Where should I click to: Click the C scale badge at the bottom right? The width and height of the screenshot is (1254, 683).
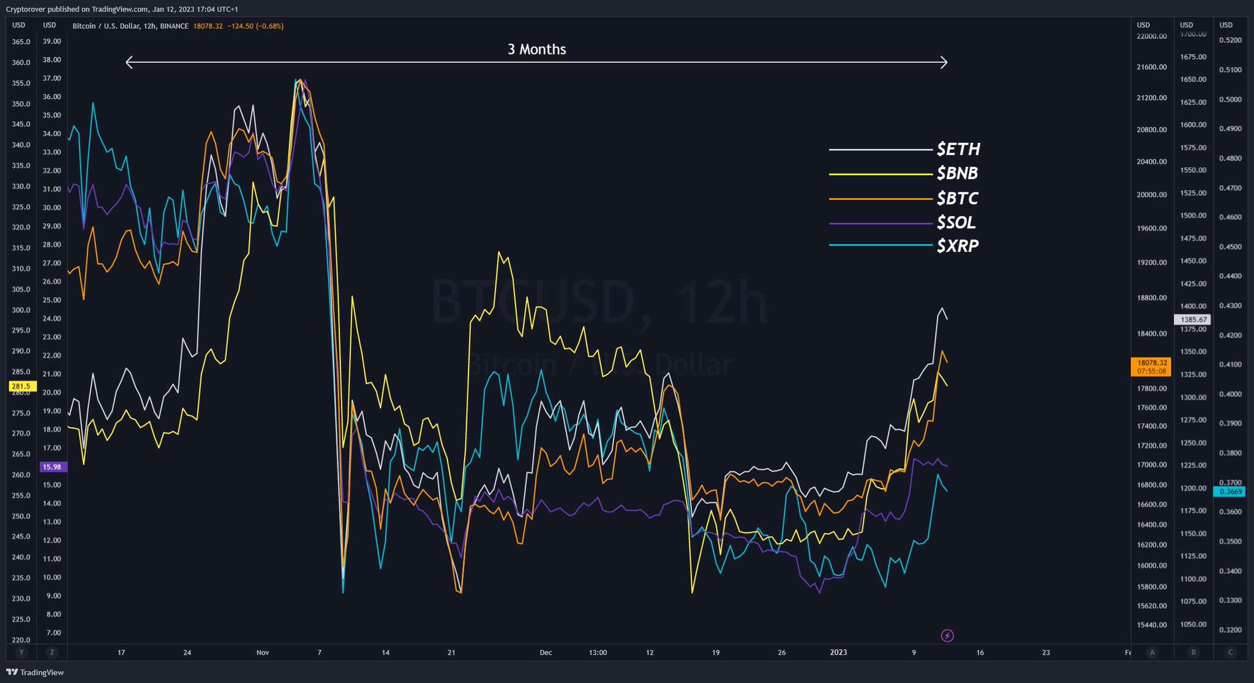(x=1231, y=652)
